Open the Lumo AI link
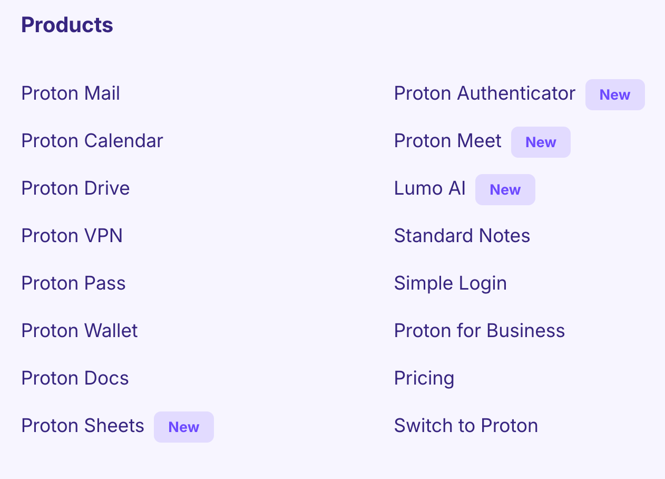This screenshot has height=479, width=665. (x=429, y=189)
